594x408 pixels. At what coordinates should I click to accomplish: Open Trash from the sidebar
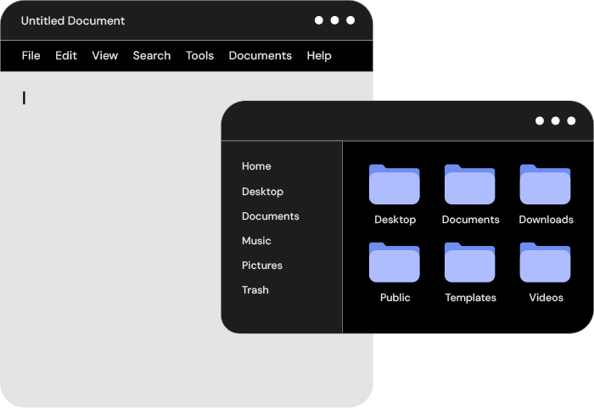(x=255, y=290)
